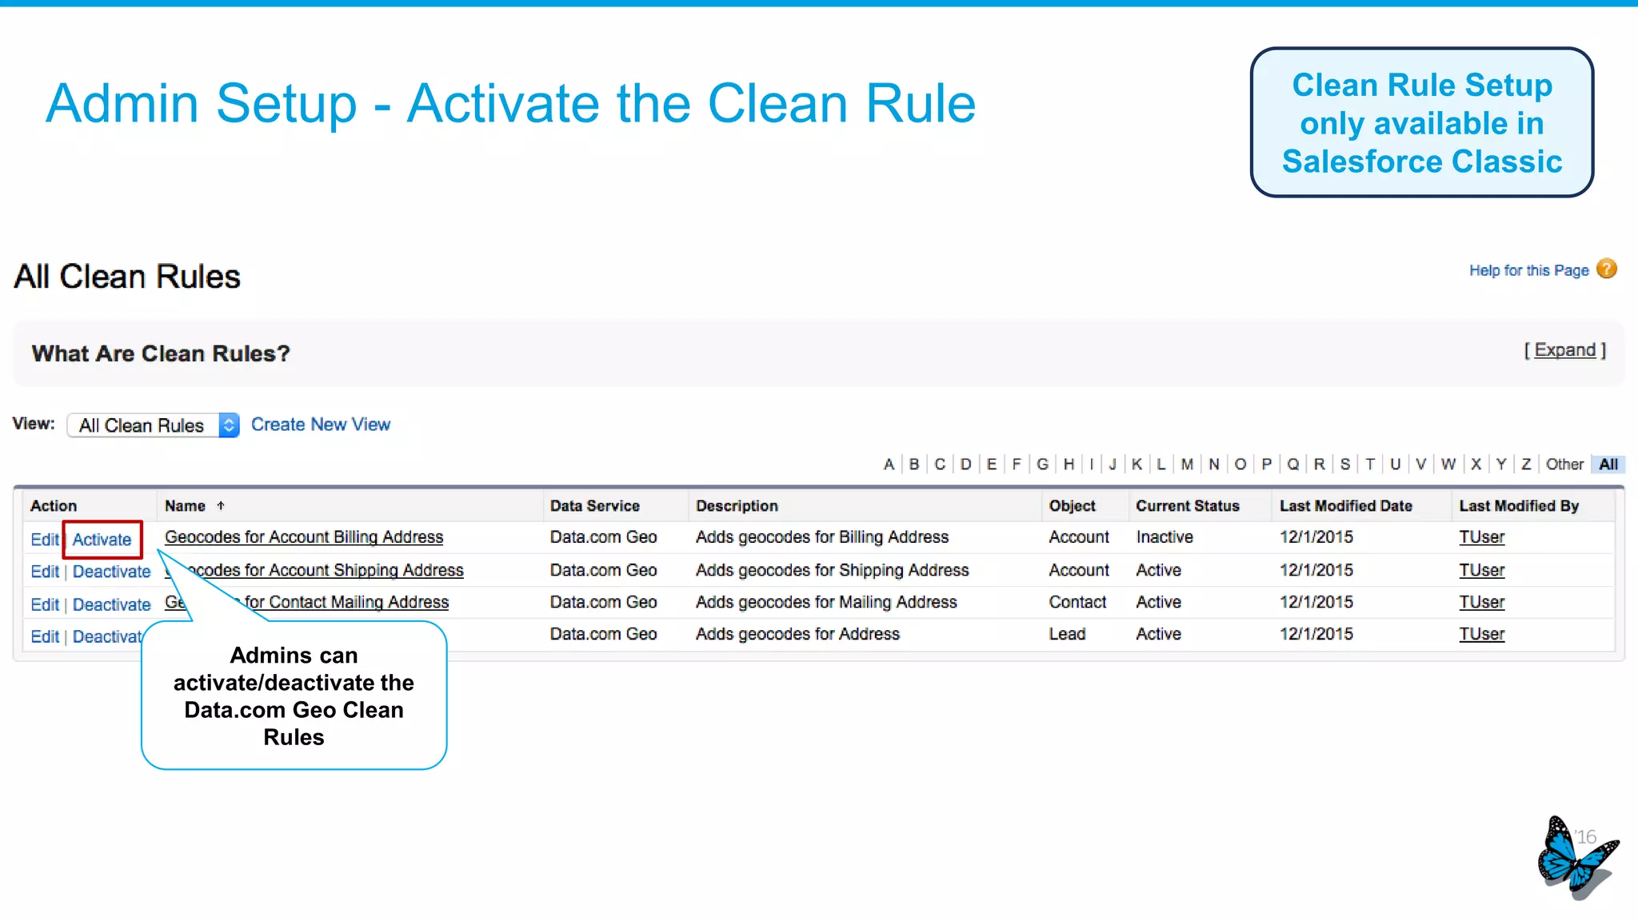The width and height of the screenshot is (1638, 921).
Task: Deactivate the Account Shipping Address rule
Action: [111, 572]
